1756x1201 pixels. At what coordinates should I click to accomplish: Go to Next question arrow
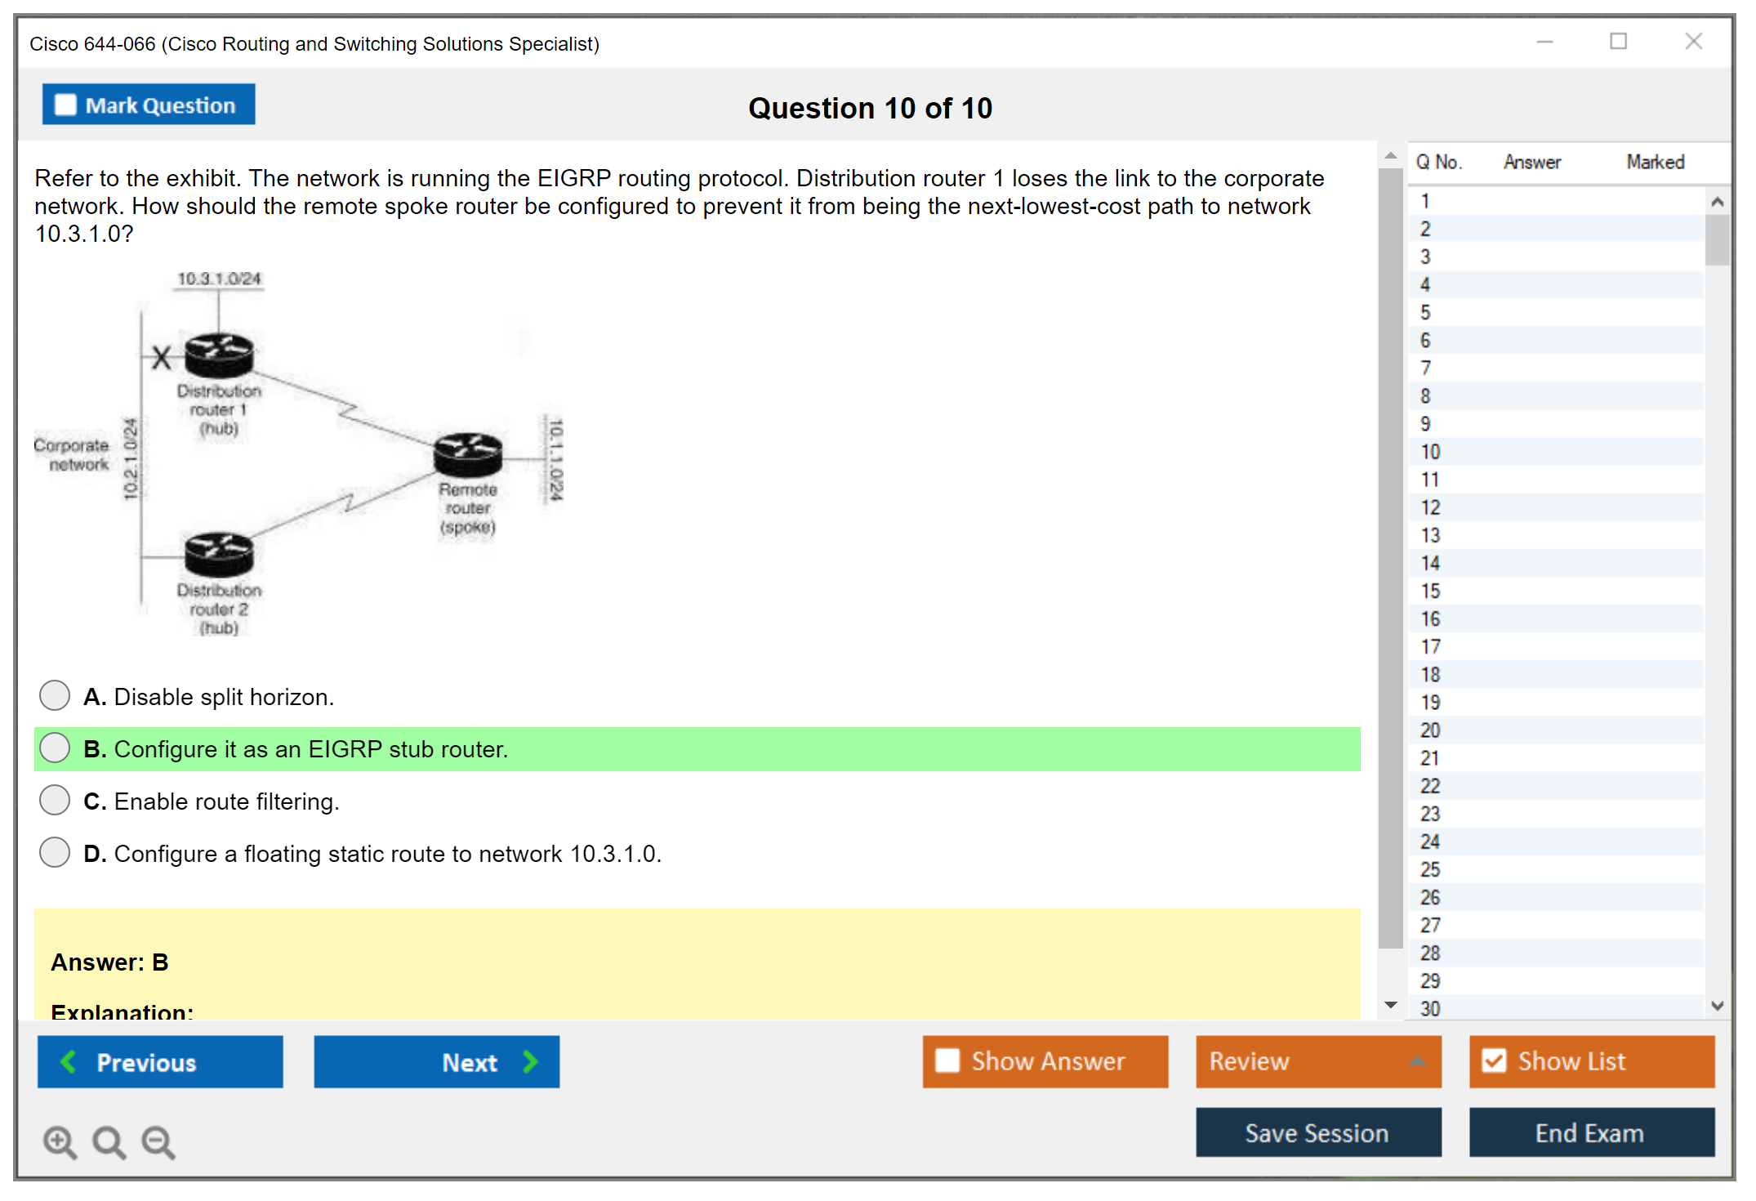[x=436, y=1061]
